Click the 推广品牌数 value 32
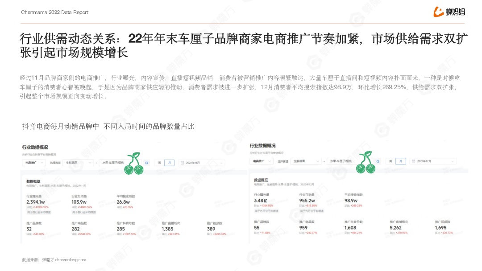 (x=29, y=229)
